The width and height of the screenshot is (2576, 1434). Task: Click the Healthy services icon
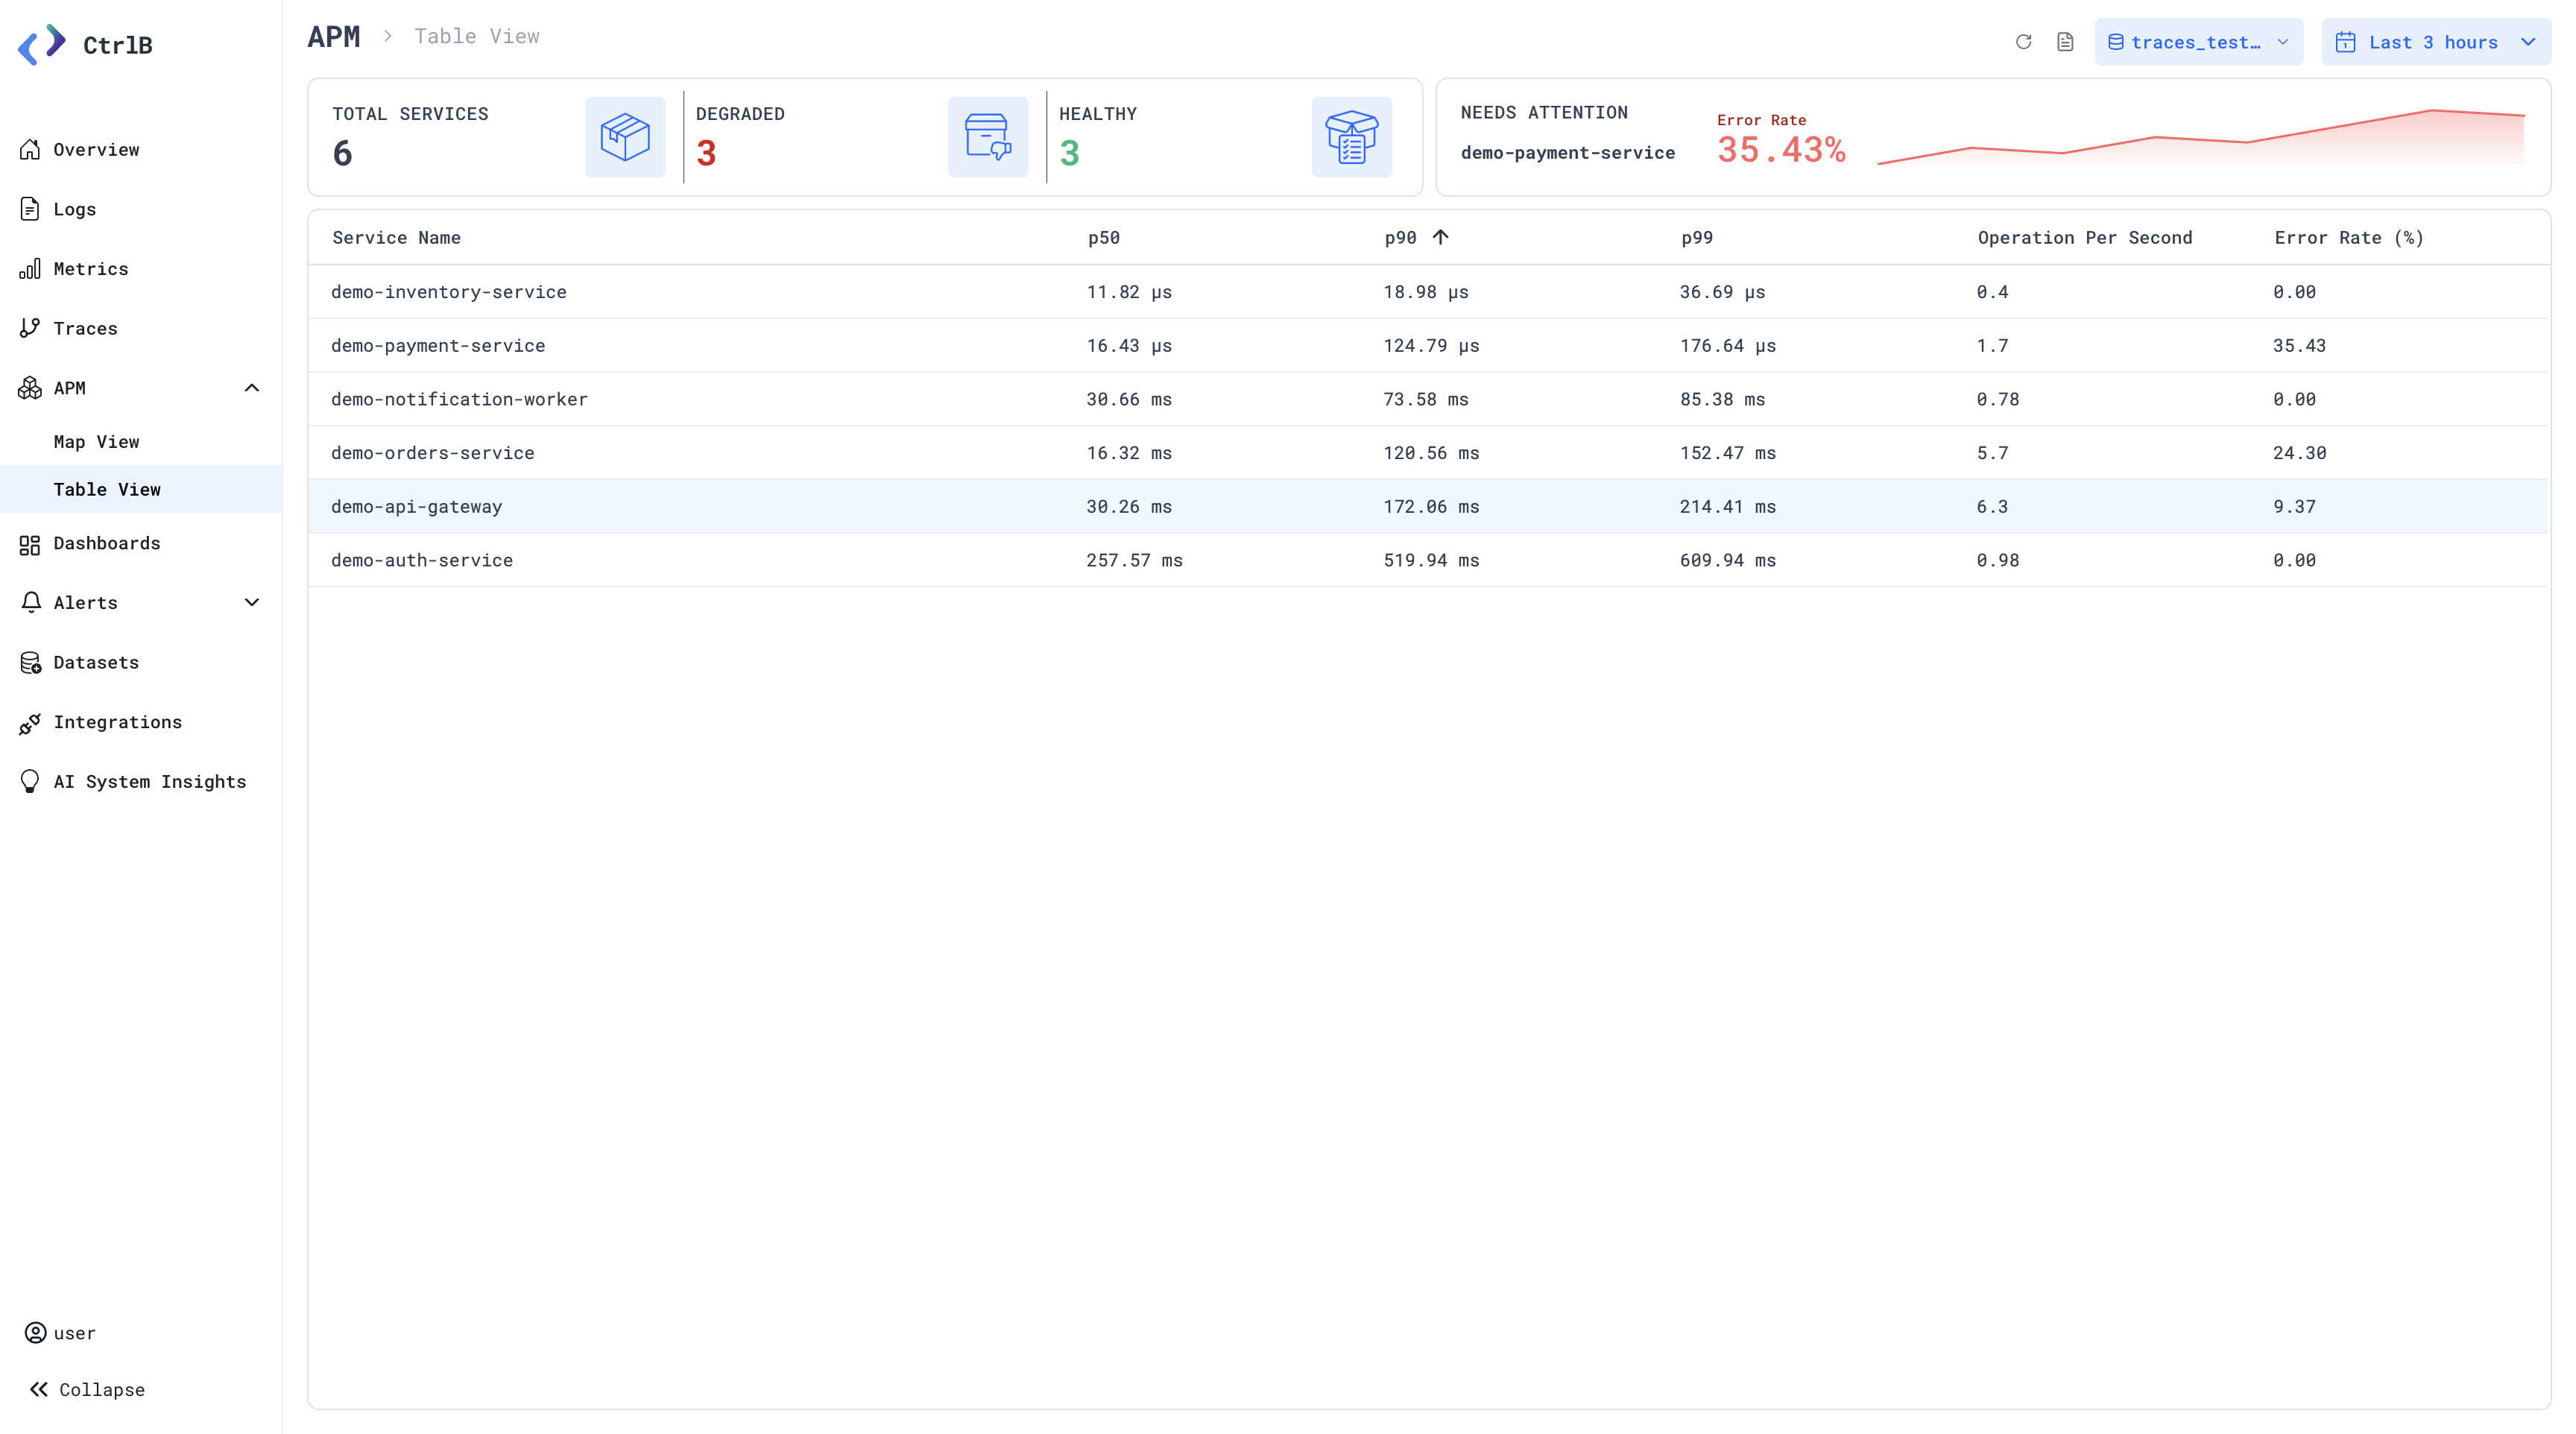pos(1352,137)
